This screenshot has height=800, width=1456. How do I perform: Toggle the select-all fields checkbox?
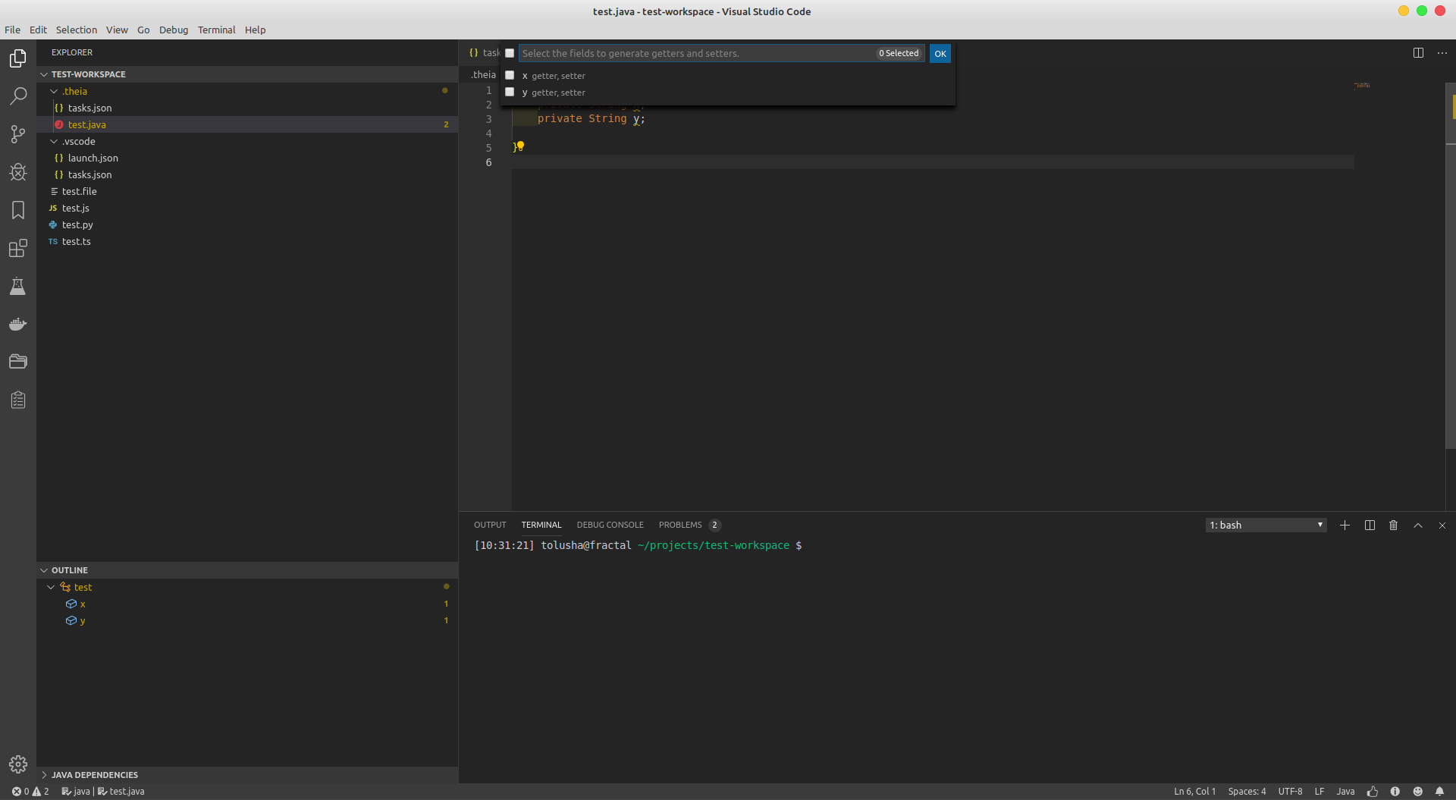click(x=510, y=53)
